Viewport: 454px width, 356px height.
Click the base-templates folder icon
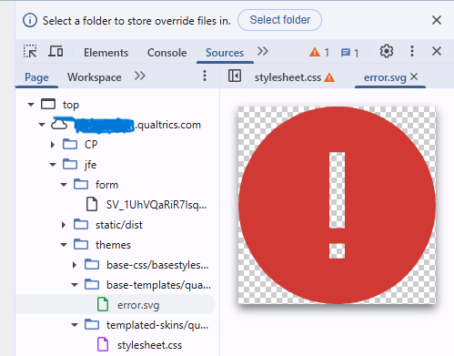[x=92, y=284]
